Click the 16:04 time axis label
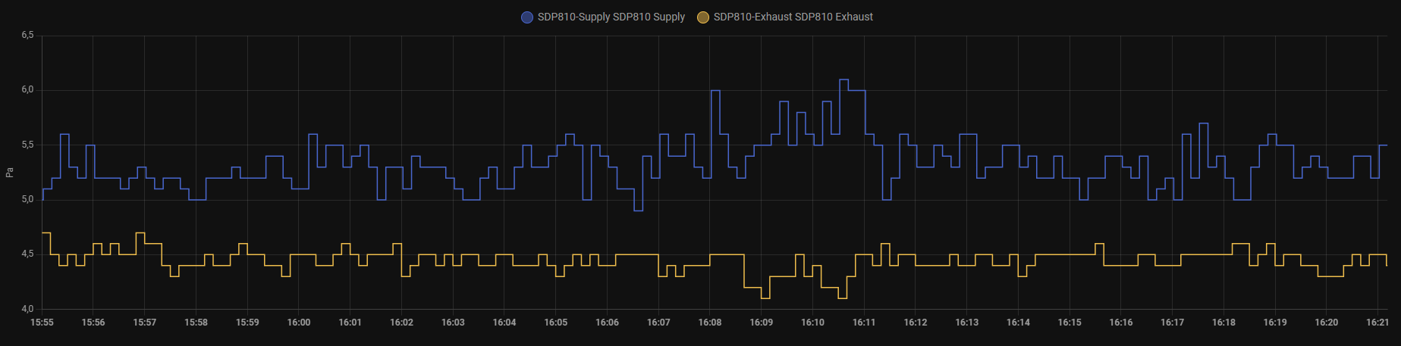This screenshot has width=1401, height=346. pyautogui.click(x=504, y=323)
